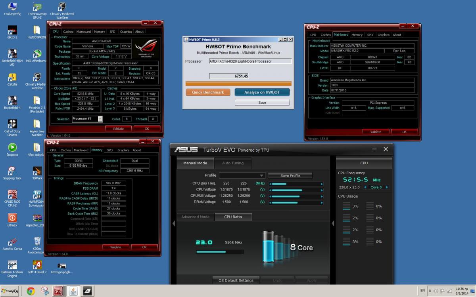476x297 pixels.
Task: Select the EN language indicator in the taskbar
Action: 422,291
